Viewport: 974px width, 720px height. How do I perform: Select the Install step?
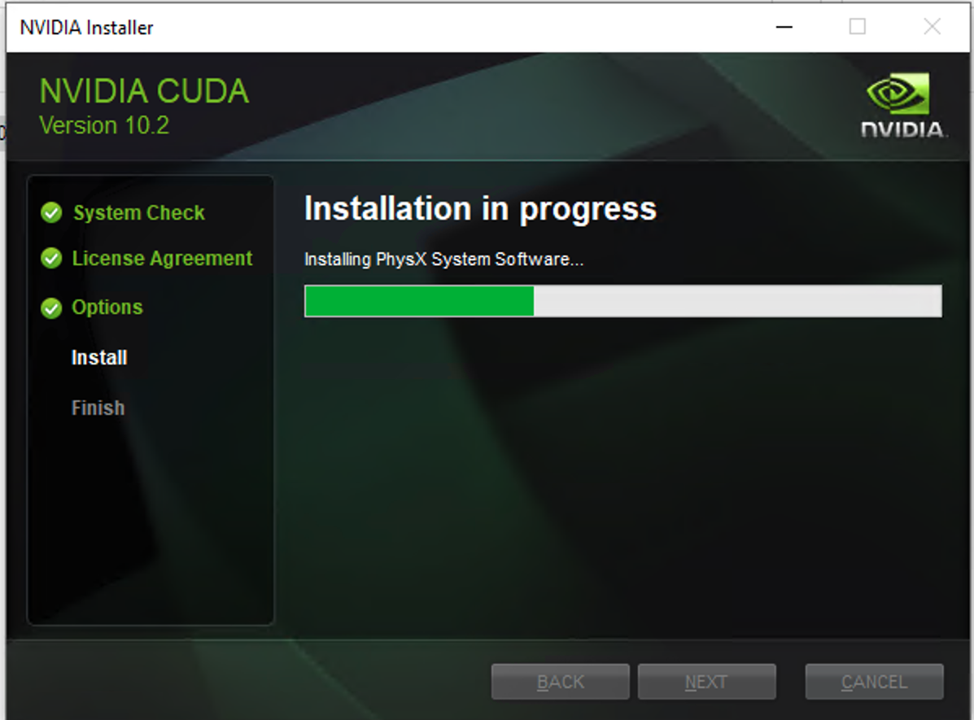pos(99,357)
